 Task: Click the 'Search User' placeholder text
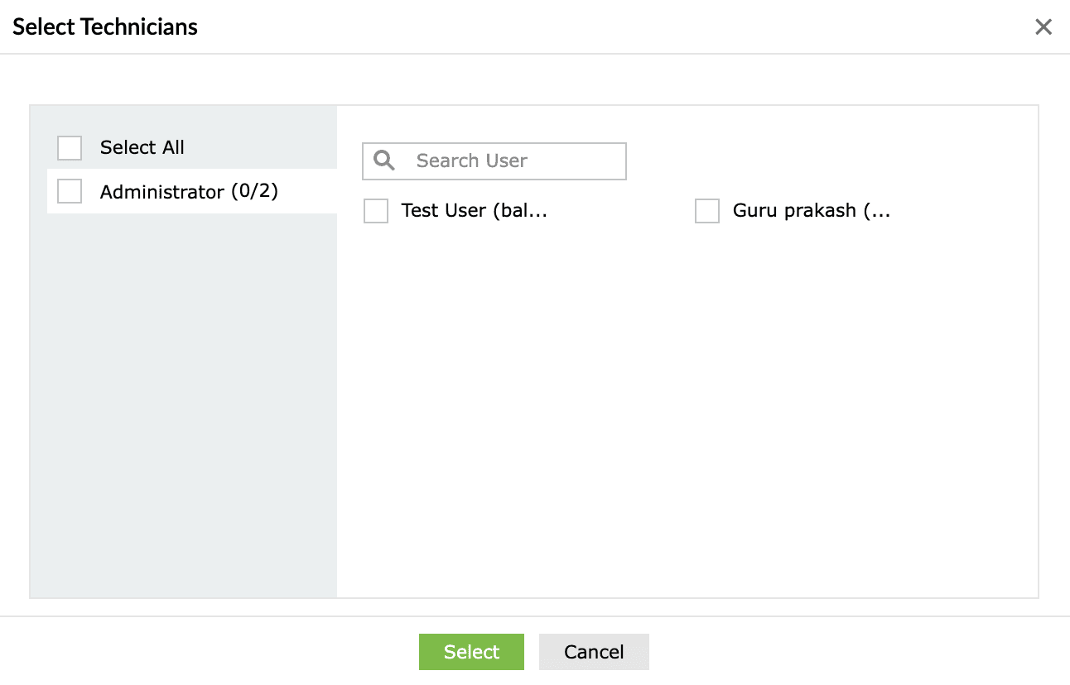(x=472, y=160)
